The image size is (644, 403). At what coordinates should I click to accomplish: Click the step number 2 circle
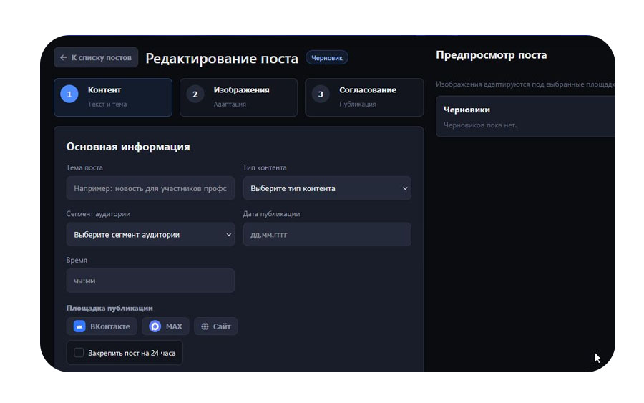(195, 94)
